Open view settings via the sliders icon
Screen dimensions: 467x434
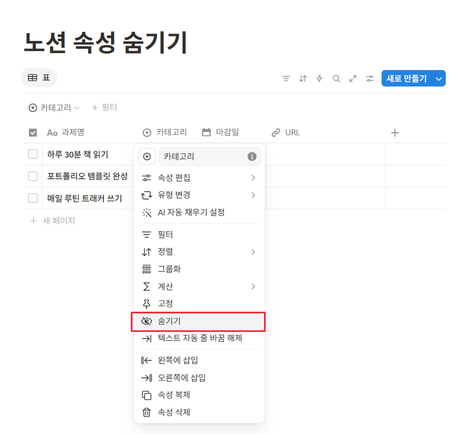point(369,78)
